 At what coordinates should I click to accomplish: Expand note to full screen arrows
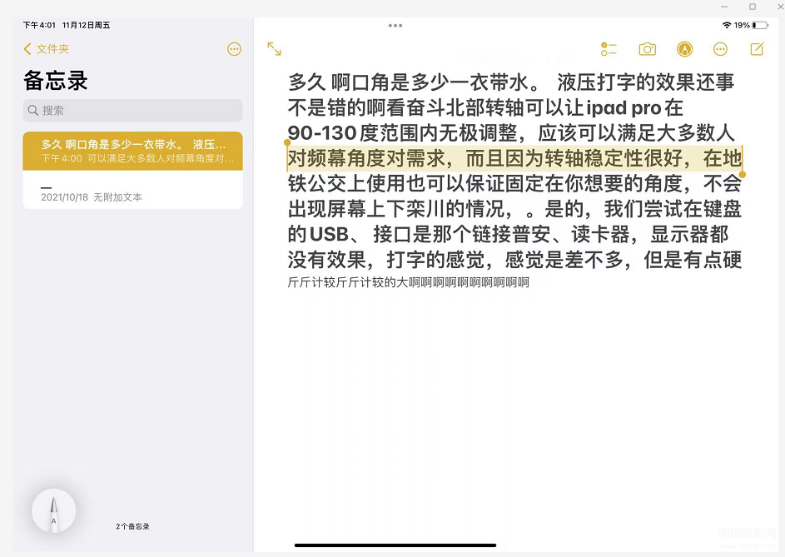(275, 49)
